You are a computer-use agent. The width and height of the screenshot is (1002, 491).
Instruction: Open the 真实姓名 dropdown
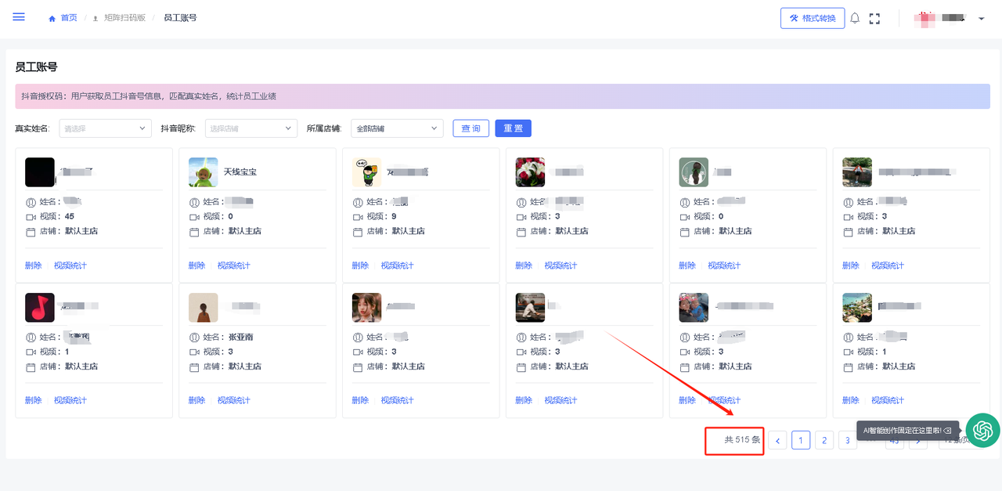105,128
